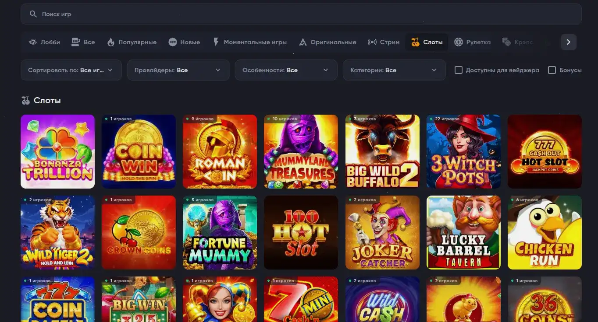Click the Новые games icon
598x322 pixels.
(x=173, y=42)
